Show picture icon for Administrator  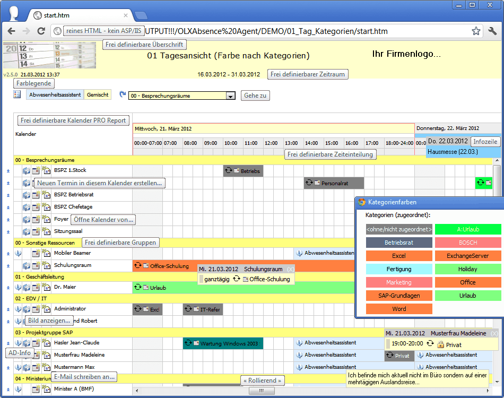click(x=27, y=309)
